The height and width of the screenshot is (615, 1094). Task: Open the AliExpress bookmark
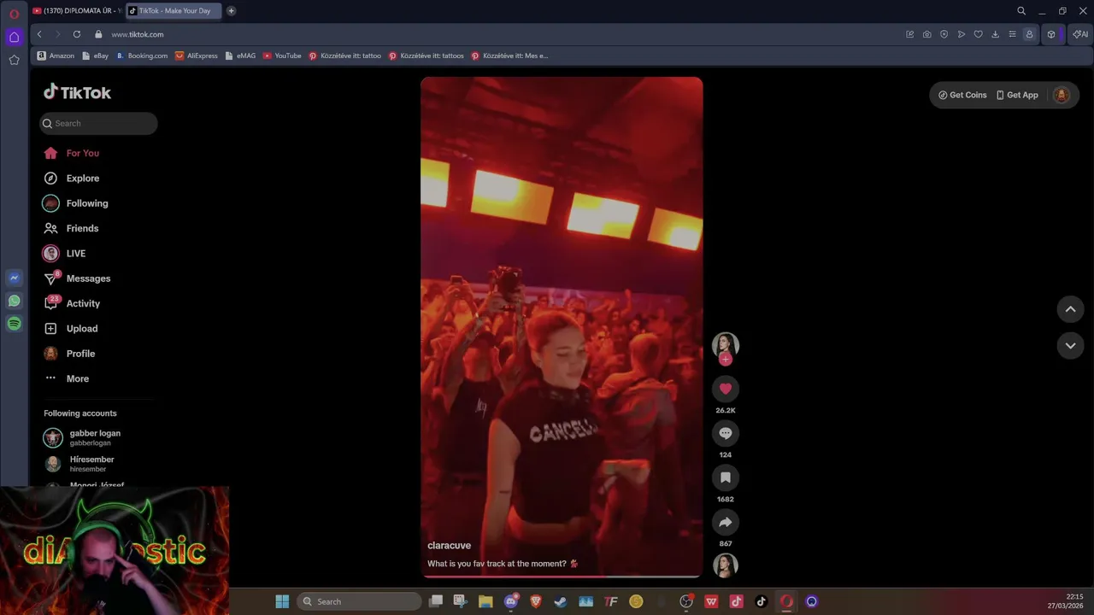click(x=197, y=56)
